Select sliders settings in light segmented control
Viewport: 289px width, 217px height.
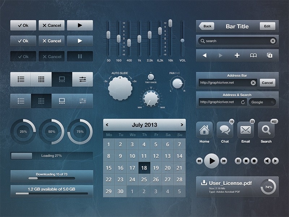click(83, 79)
